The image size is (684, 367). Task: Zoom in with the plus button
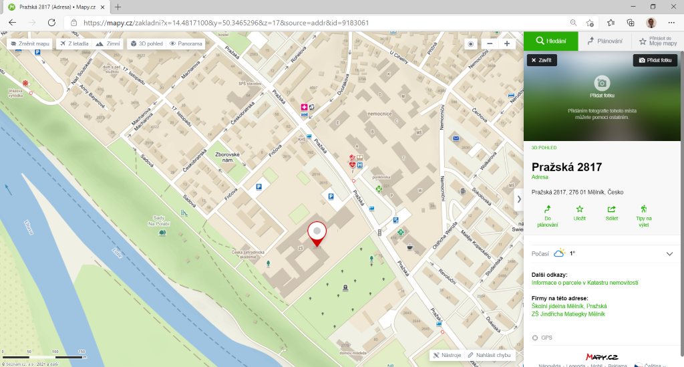click(507, 43)
